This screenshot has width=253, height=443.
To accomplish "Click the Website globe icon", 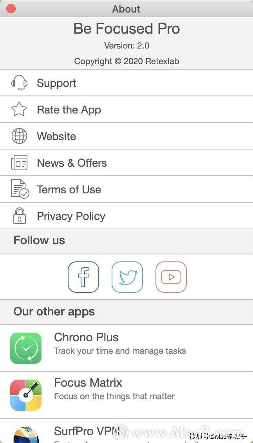I will (x=19, y=136).
